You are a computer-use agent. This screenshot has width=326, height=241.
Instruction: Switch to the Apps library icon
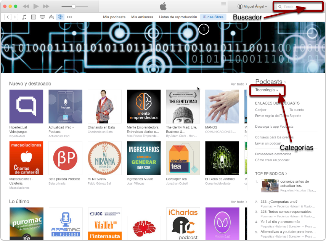(51, 17)
